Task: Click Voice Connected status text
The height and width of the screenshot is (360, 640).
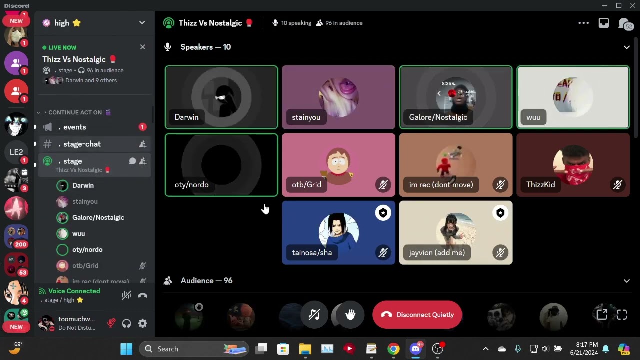Action: (74, 291)
